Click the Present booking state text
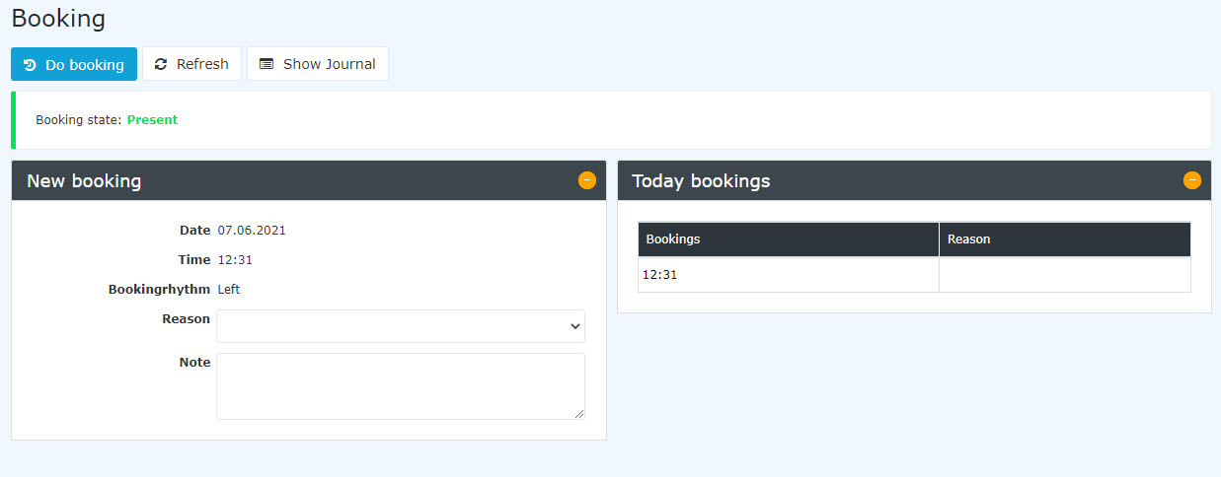The image size is (1221, 477). (x=152, y=120)
